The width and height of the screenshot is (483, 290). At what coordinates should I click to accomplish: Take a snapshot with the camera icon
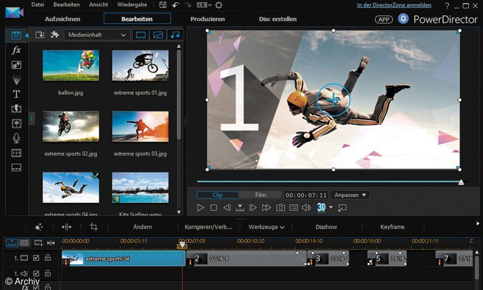(281, 207)
